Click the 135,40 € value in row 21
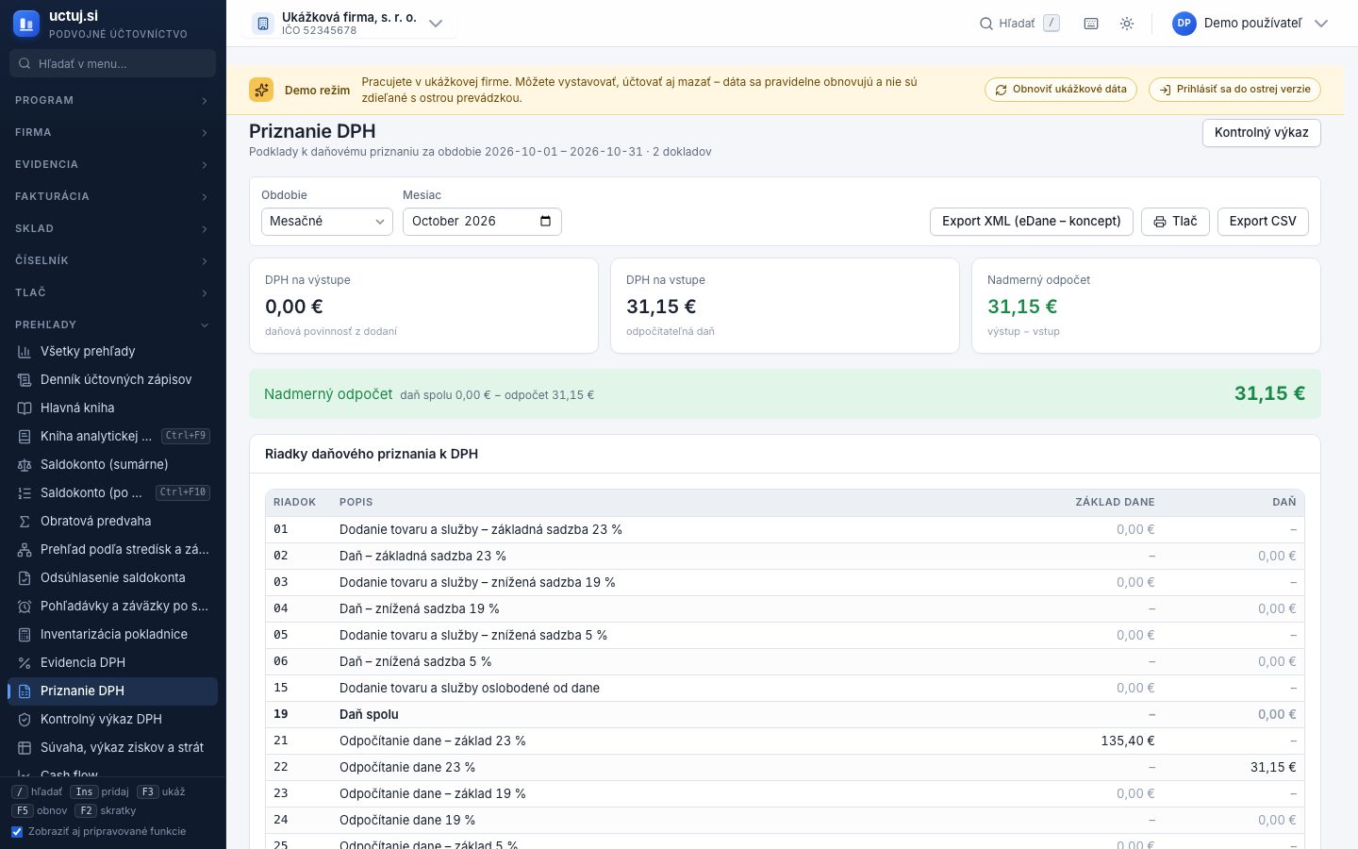The image size is (1358, 849). (x=1127, y=741)
